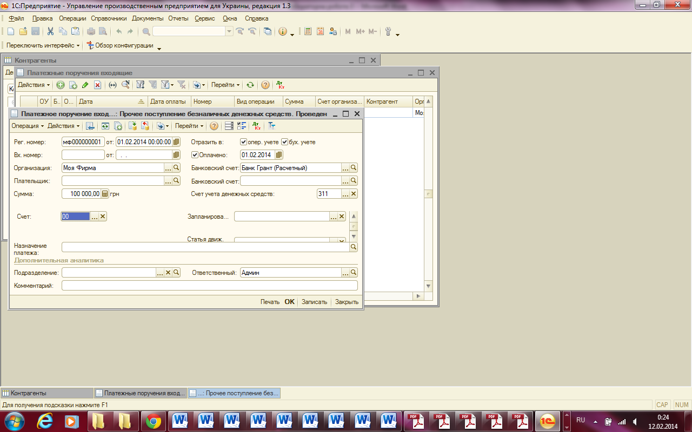This screenshot has width=692, height=432.
Task: Launch Google Chrome from the taskbar
Action: click(153, 421)
